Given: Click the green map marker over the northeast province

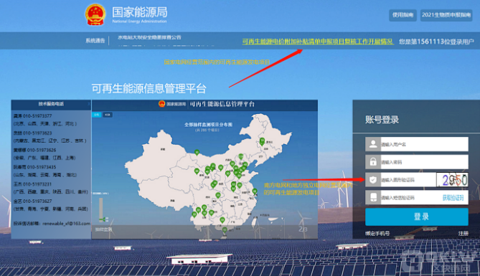Looking at the screenshot, I should [262, 141].
